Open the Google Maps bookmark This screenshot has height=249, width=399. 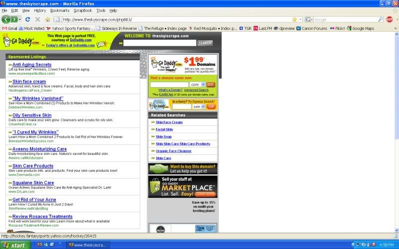coord(360,28)
